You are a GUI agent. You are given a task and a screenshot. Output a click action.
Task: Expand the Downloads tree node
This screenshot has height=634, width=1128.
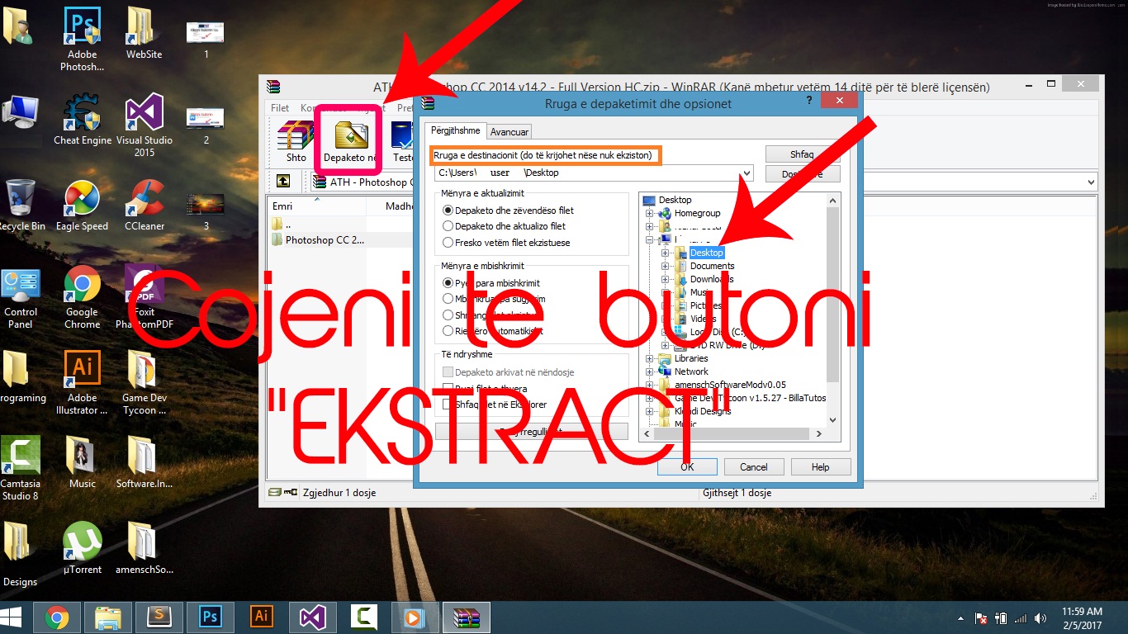[x=666, y=279]
